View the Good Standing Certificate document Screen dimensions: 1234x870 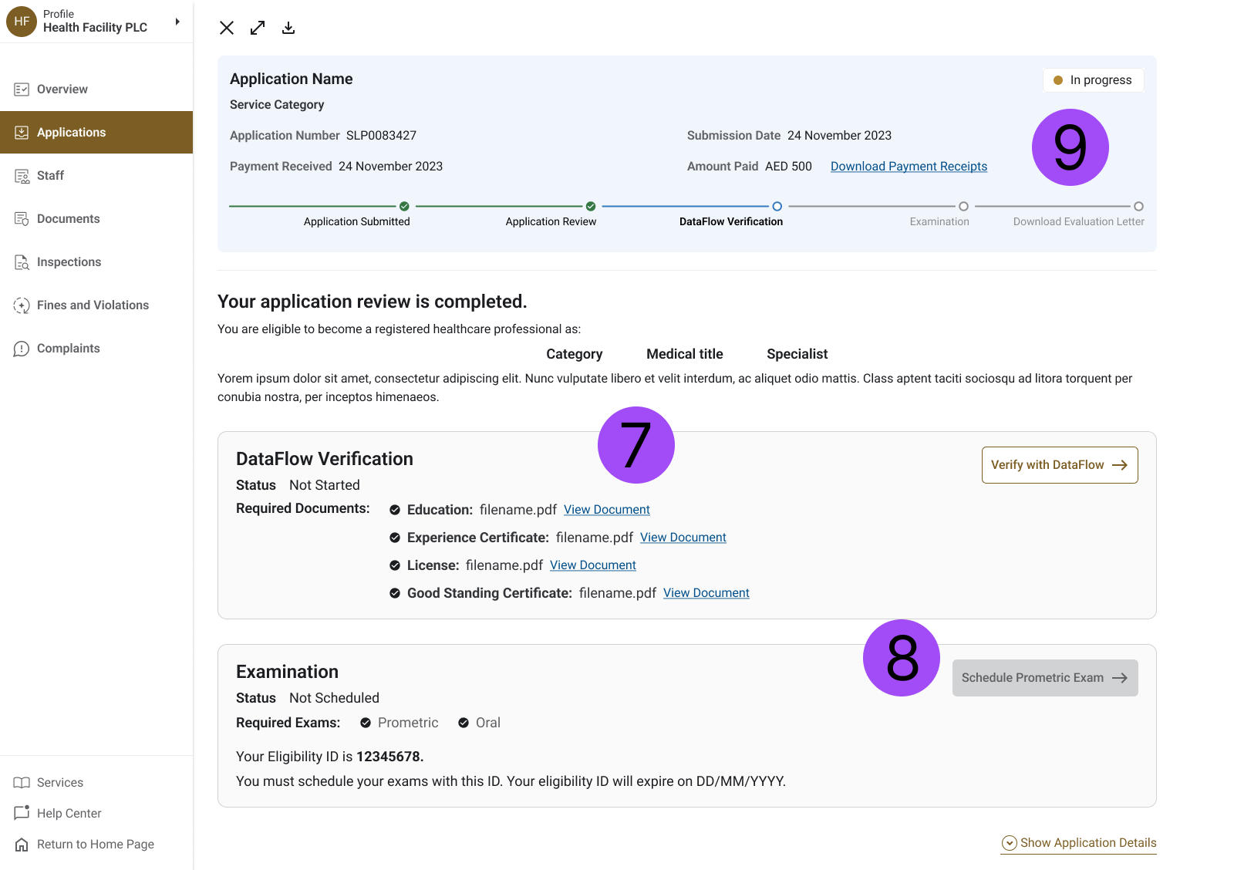[x=706, y=593]
